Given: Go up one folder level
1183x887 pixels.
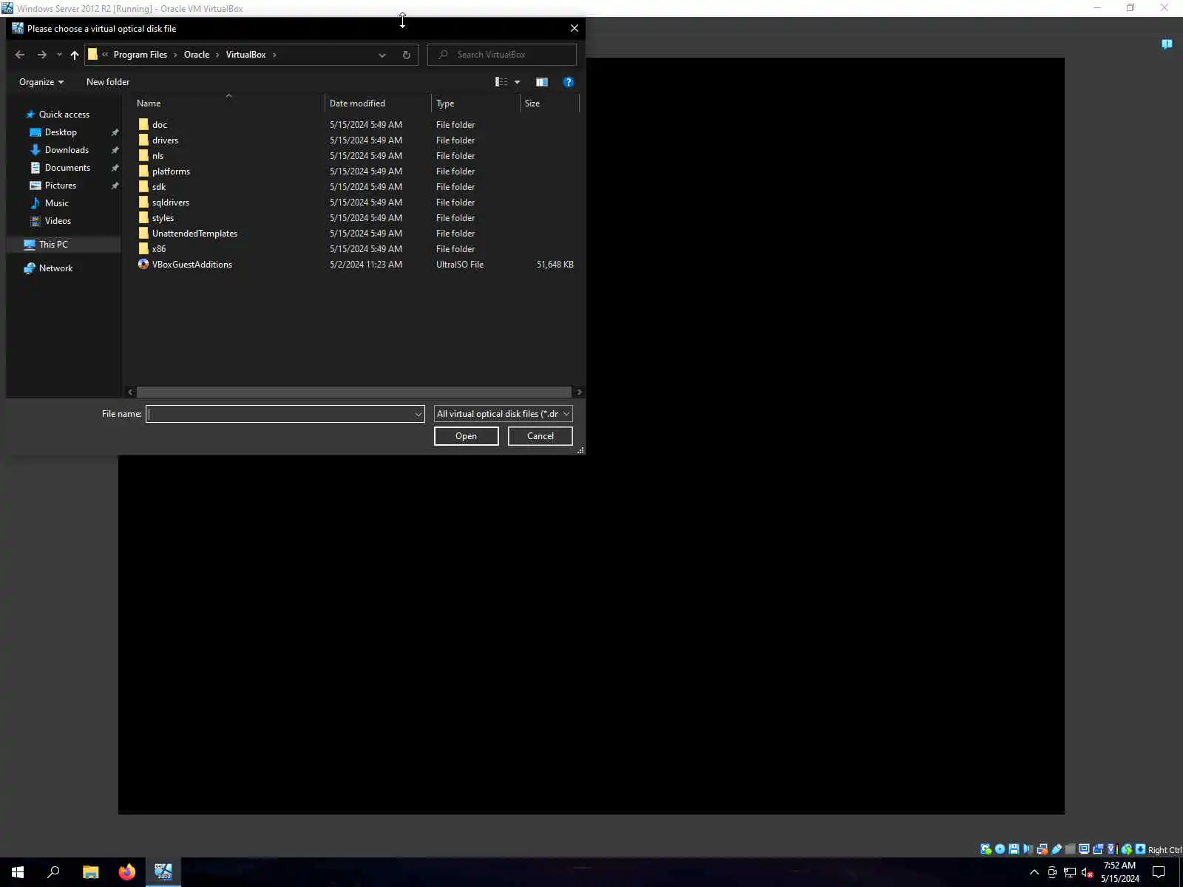Looking at the screenshot, I should pos(75,55).
